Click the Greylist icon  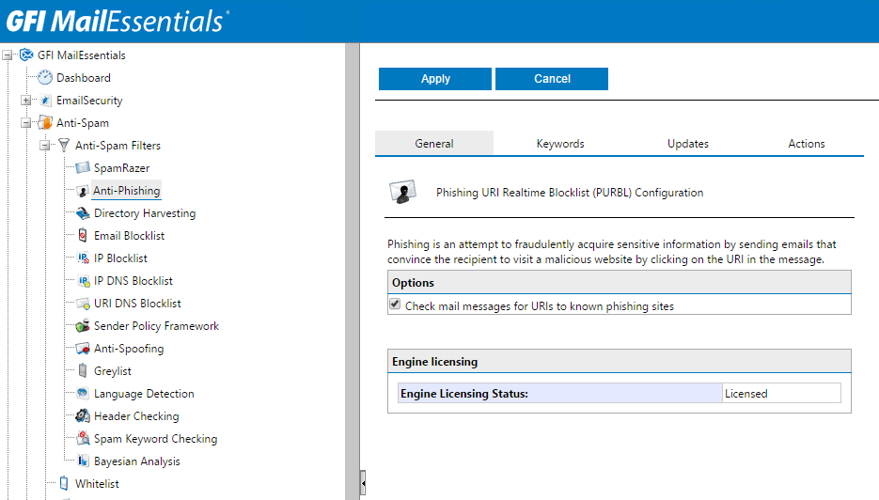pos(83,370)
